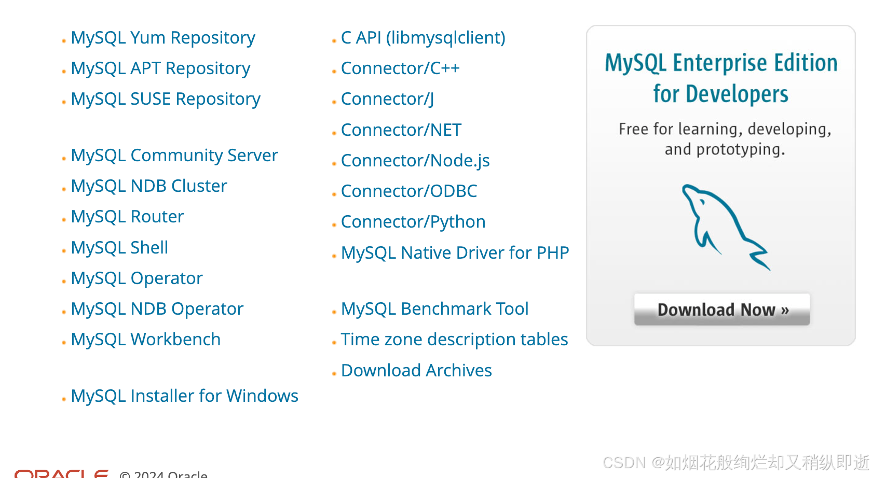Open the MySQL Operator link
Screen dimensions: 872x478
point(137,278)
